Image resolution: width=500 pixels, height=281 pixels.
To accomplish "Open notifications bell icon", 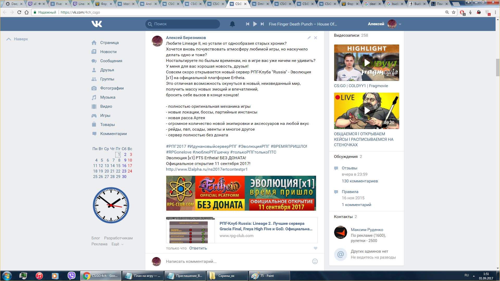I will click(232, 24).
